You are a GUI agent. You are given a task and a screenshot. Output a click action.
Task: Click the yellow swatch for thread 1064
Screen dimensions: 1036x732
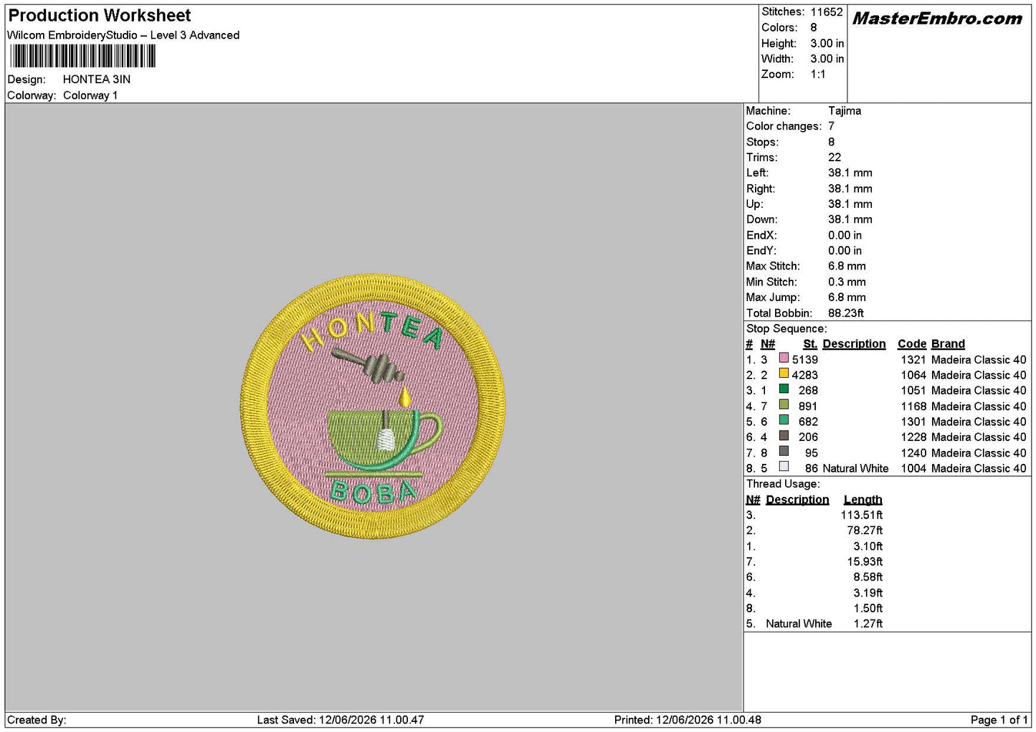coord(784,374)
